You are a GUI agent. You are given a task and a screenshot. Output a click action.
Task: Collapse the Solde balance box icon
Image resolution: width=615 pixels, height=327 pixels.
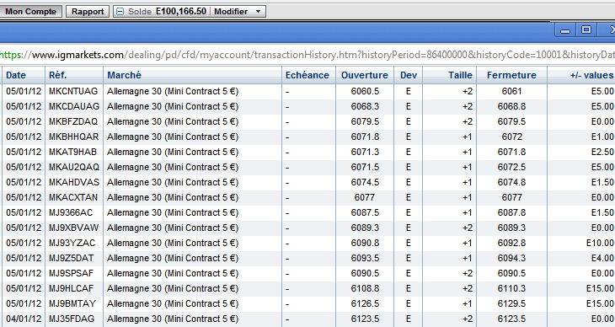pos(120,12)
